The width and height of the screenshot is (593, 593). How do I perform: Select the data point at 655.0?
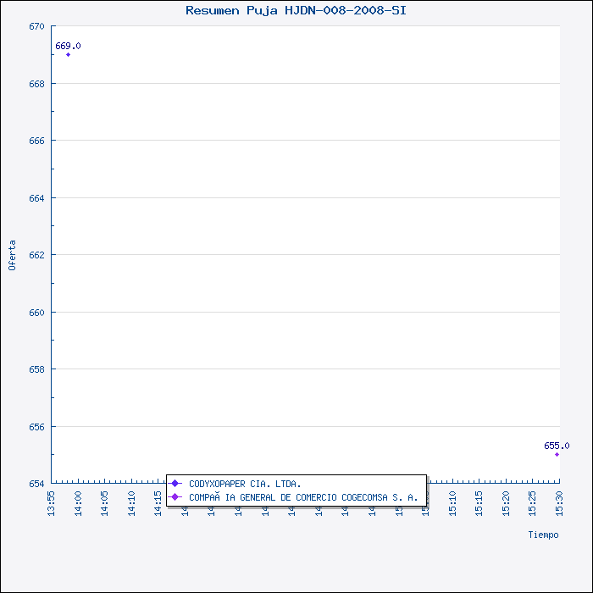557,455
